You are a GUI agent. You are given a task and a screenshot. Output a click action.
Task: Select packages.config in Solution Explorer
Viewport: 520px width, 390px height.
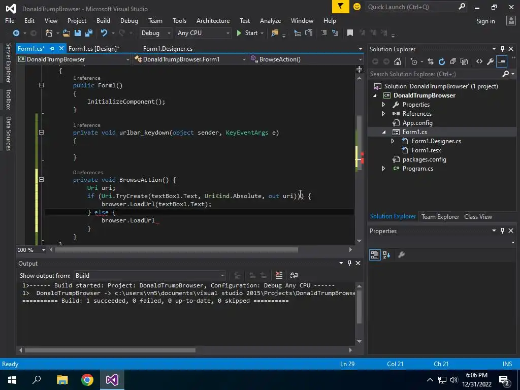pyautogui.click(x=424, y=159)
